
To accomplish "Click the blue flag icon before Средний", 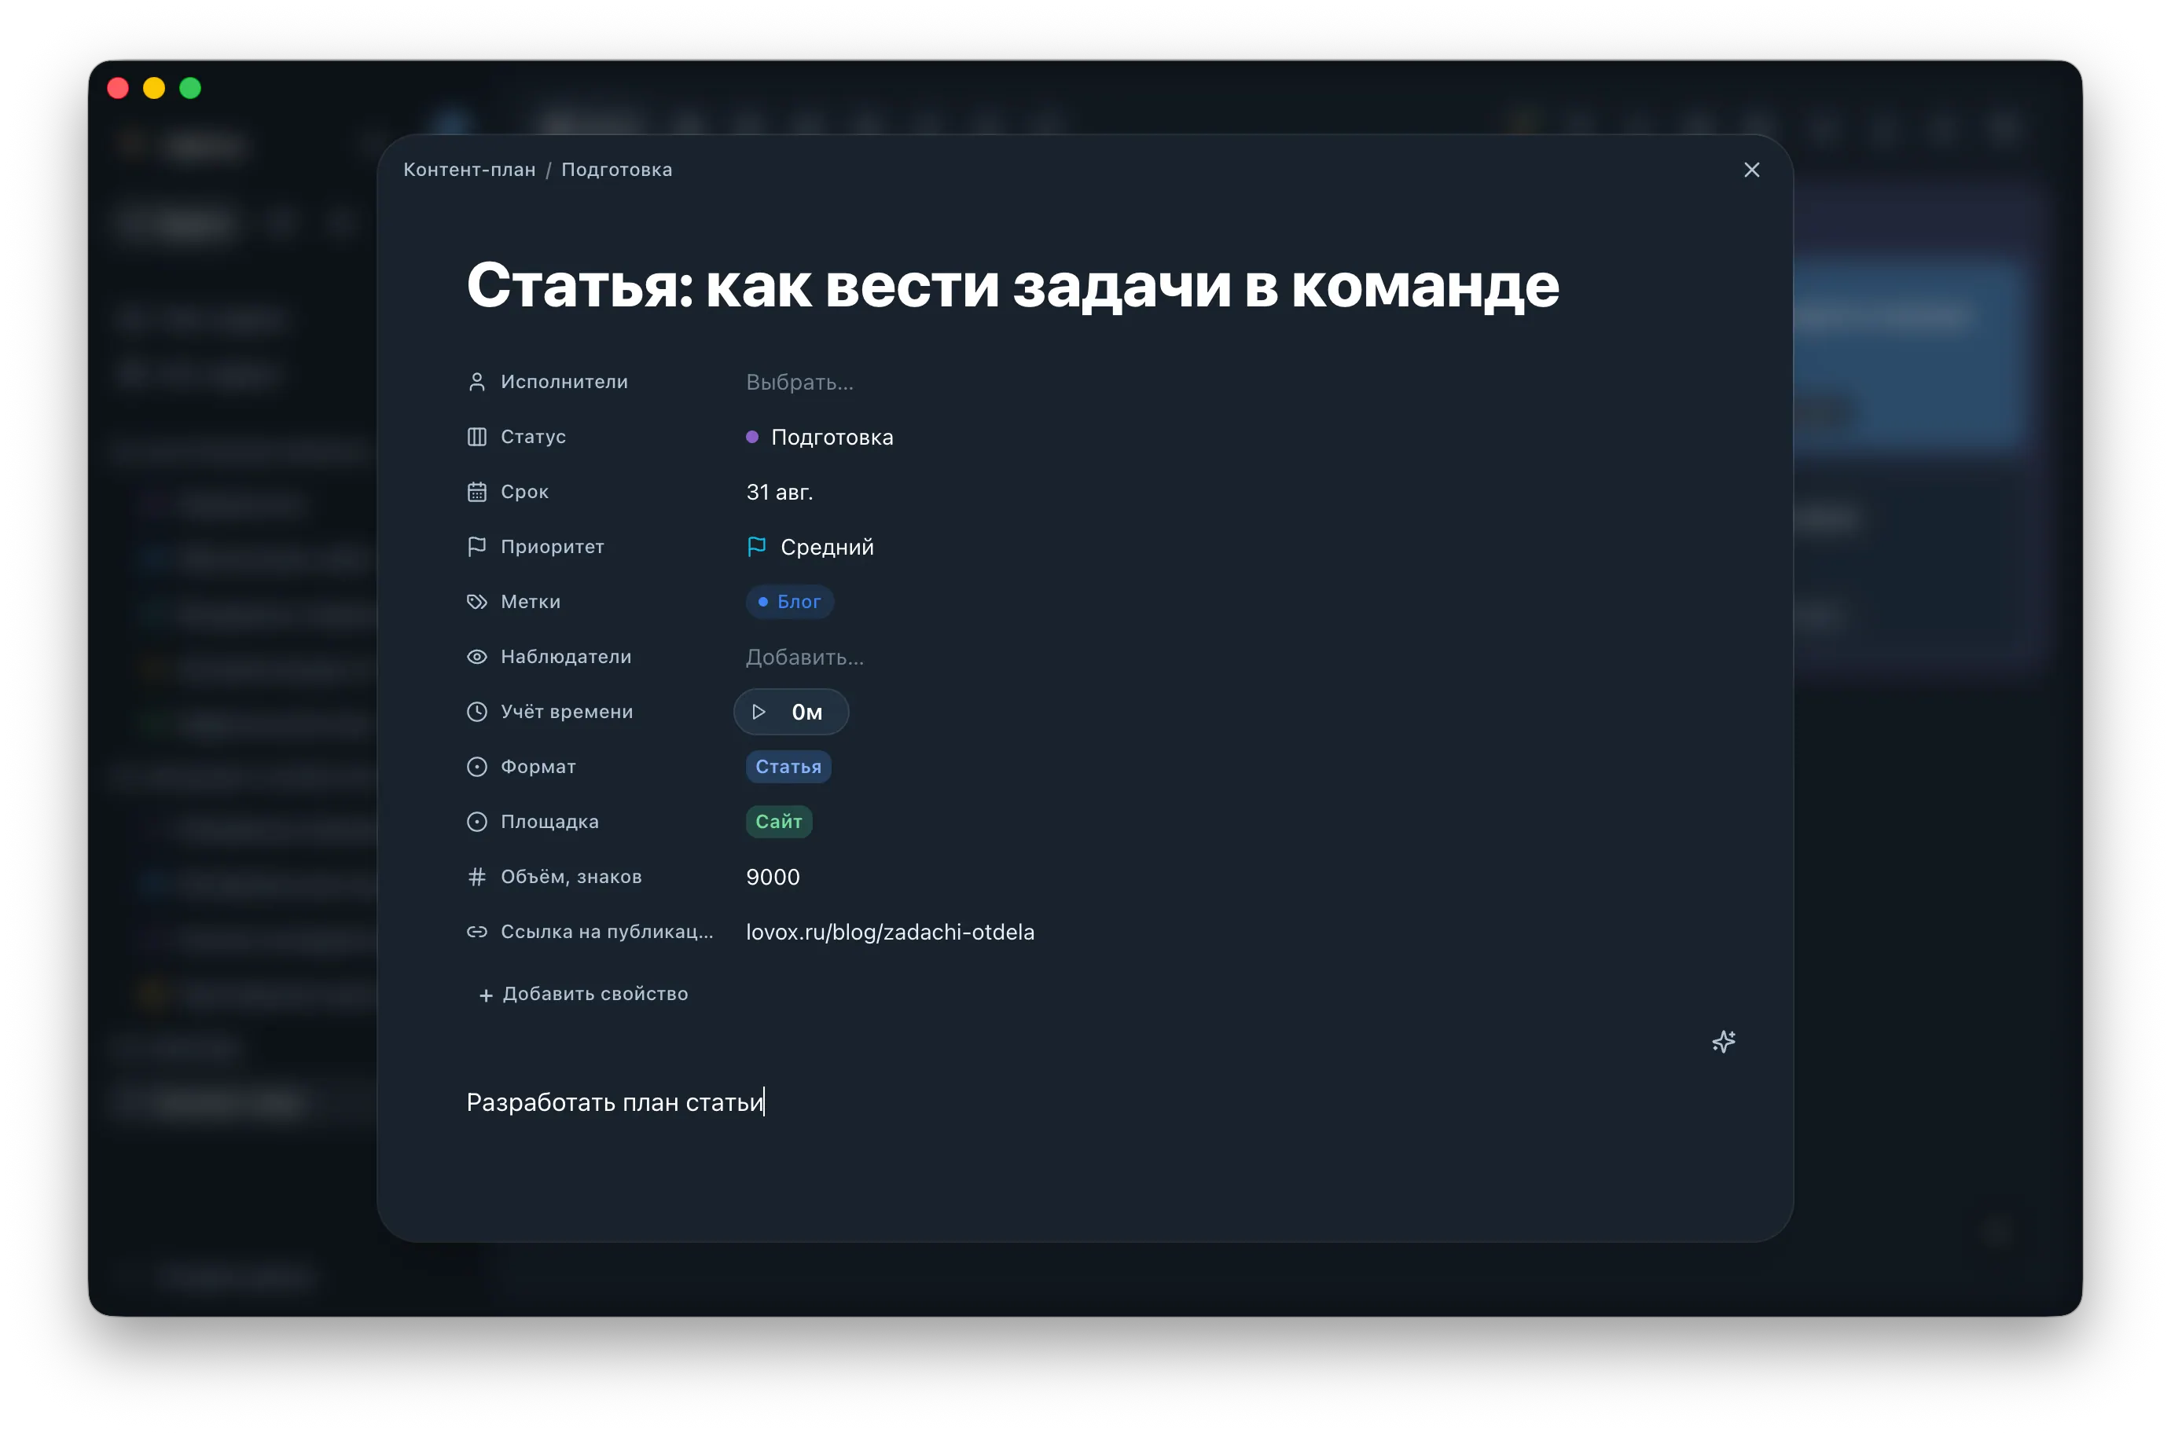I will click(756, 547).
